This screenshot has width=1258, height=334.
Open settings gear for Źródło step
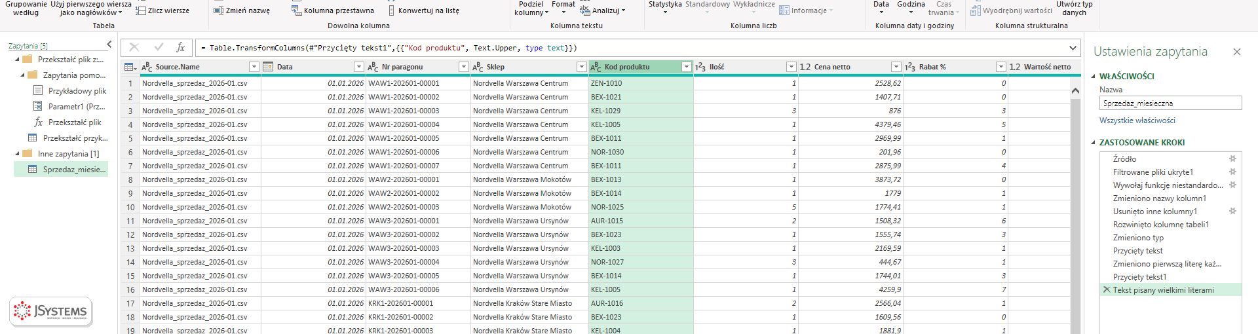(1232, 158)
